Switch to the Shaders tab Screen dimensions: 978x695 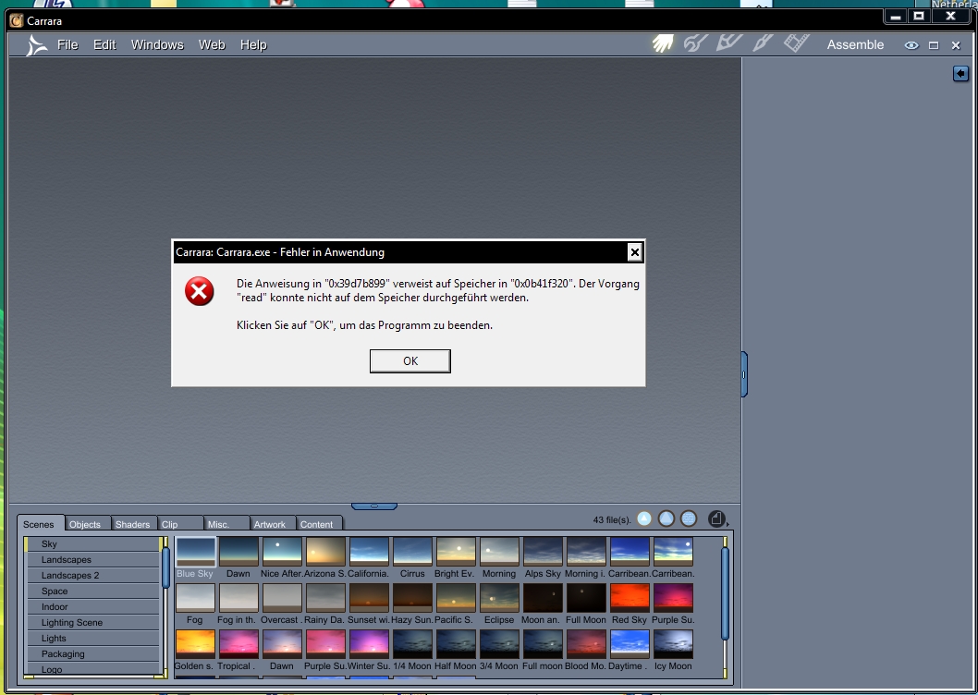tap(132, 524)
